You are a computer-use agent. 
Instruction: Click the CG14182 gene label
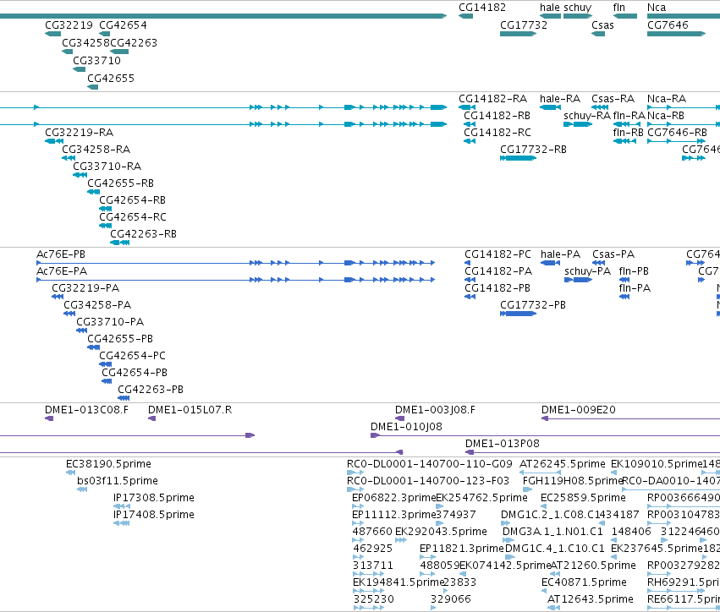pos(482,8)
